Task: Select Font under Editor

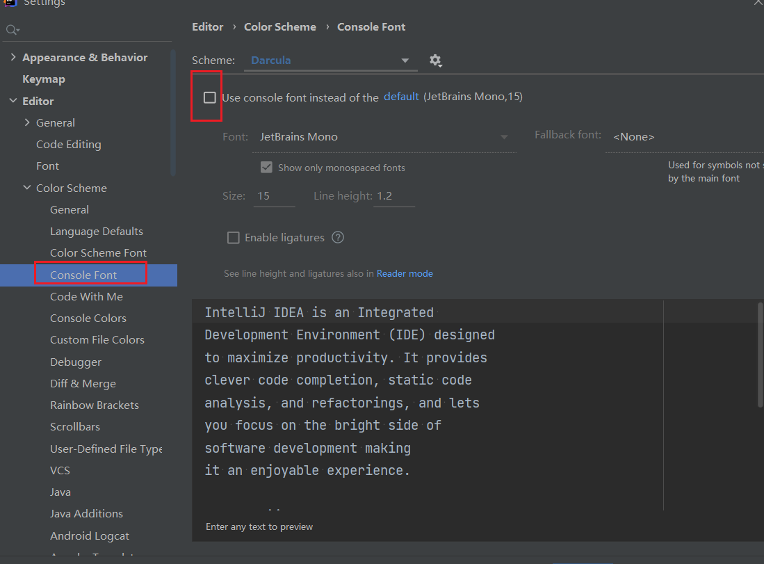Action: (47, 166)
